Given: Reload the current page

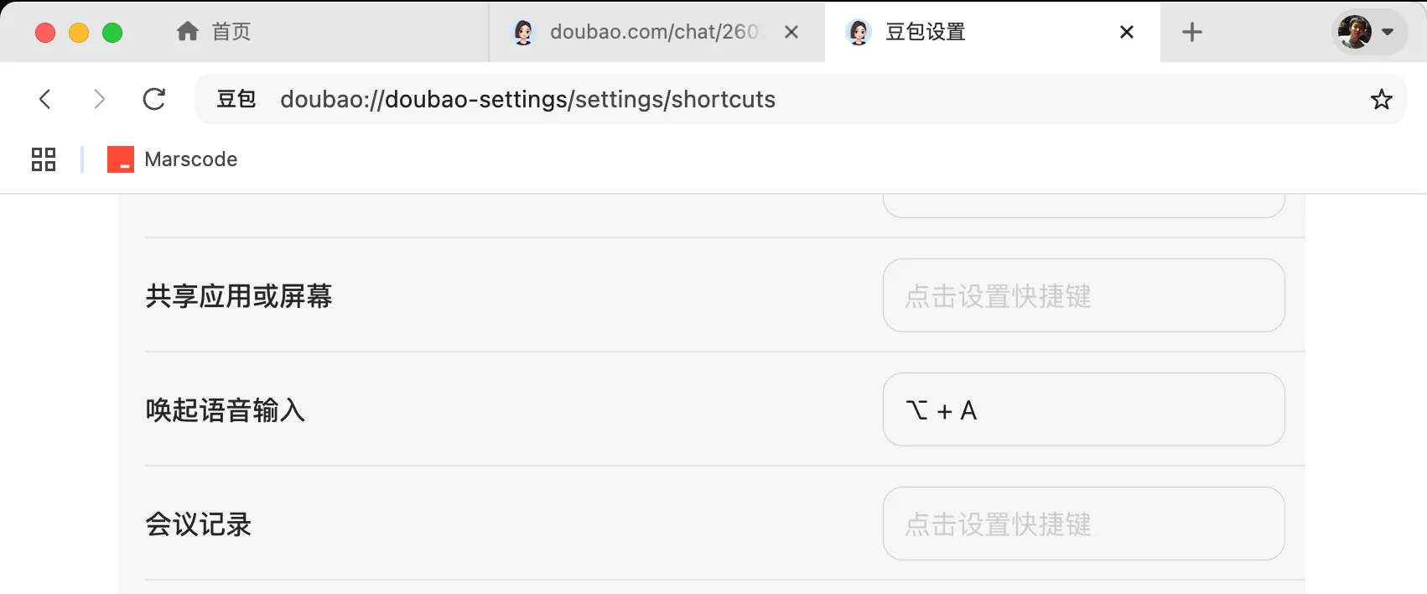Looking at the screenshot, I should [x=154, y=99].
